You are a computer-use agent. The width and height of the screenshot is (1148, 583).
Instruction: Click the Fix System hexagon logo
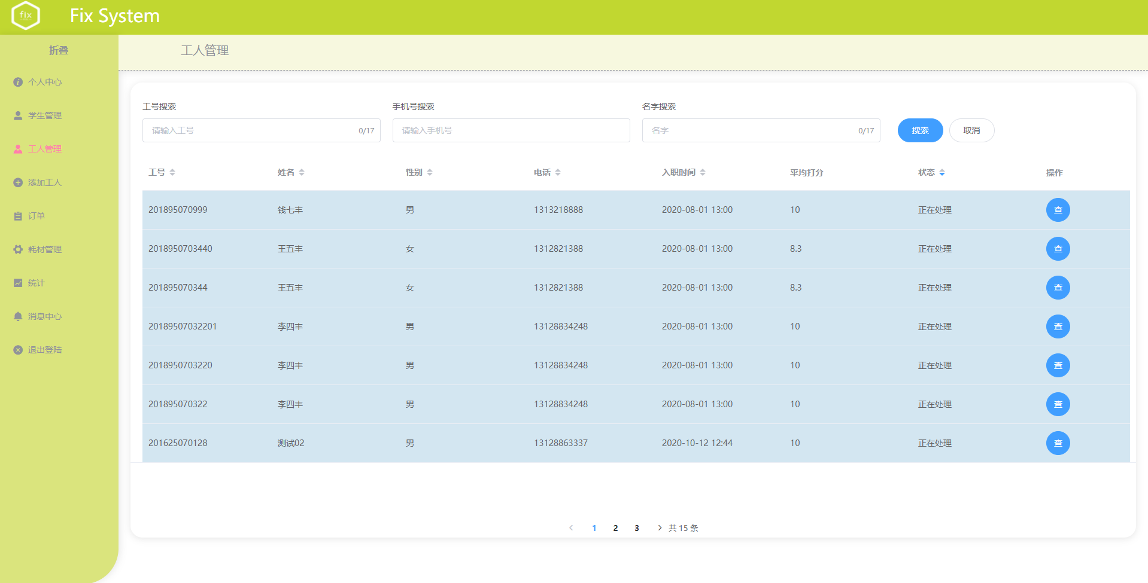pos(26,16)
